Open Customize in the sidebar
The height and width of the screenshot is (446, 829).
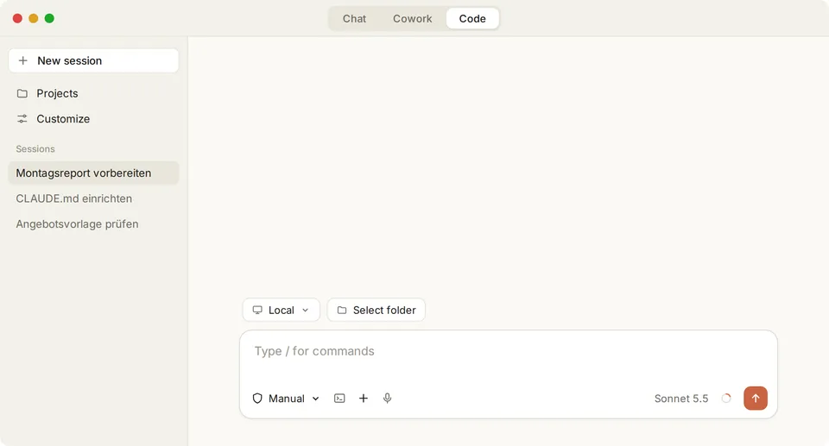(93, 119)
